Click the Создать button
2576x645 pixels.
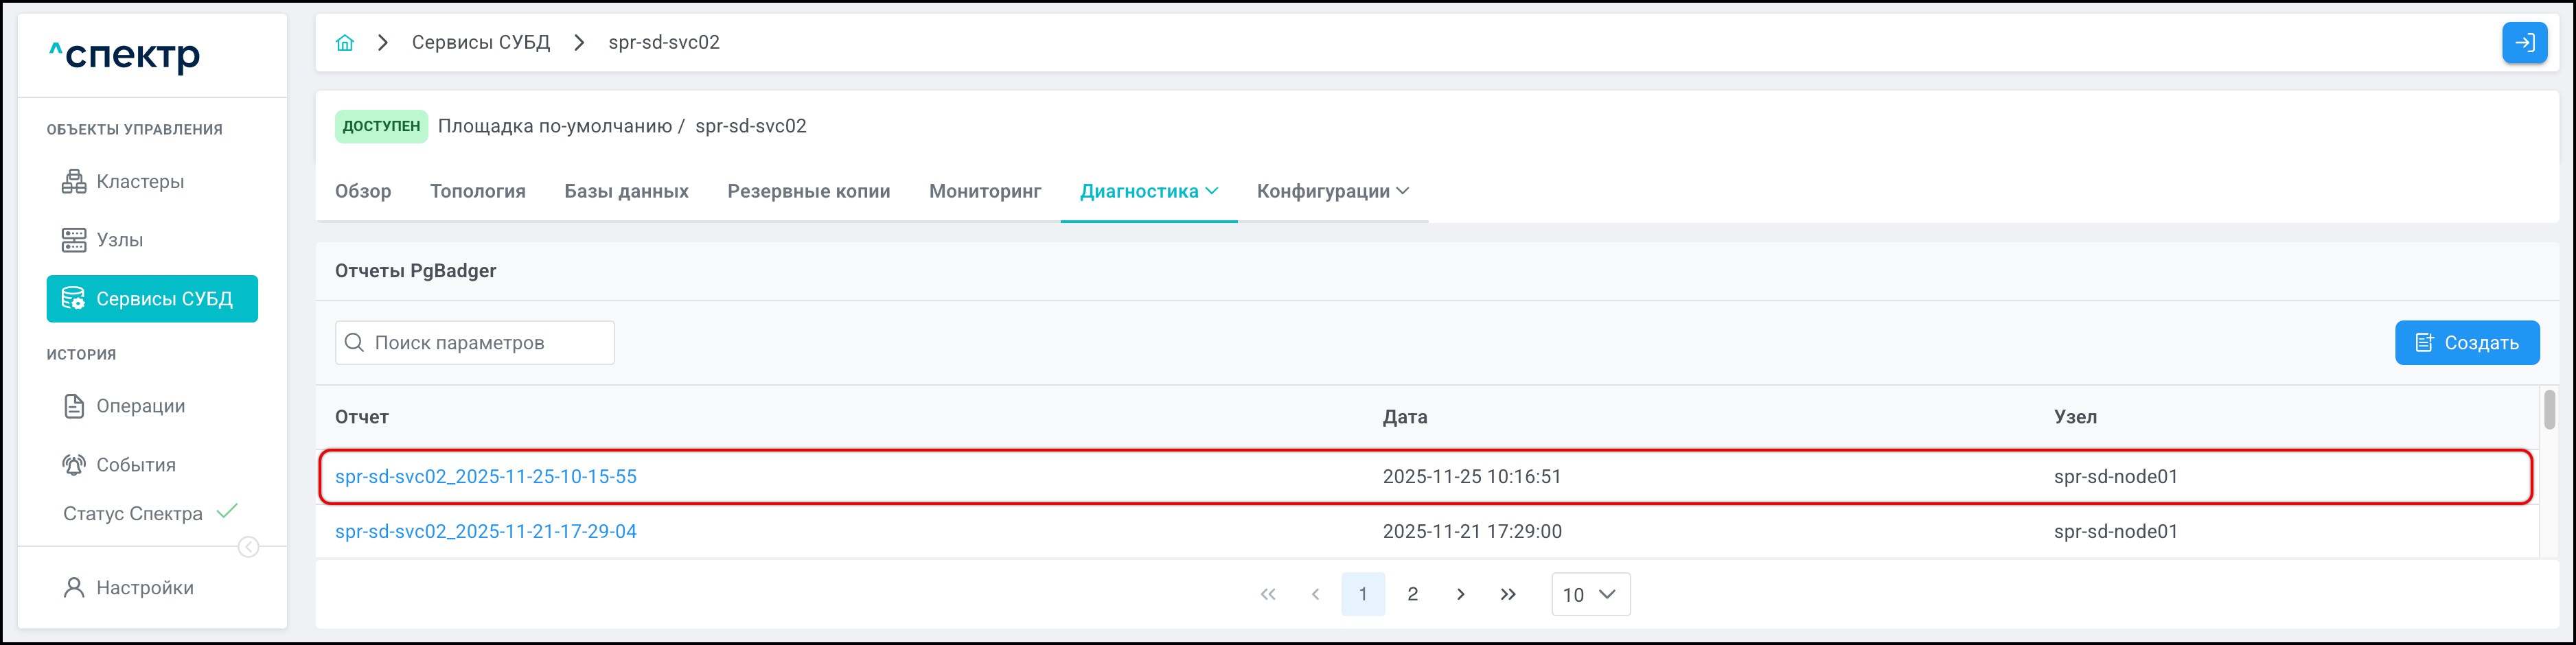(2466, 343)
